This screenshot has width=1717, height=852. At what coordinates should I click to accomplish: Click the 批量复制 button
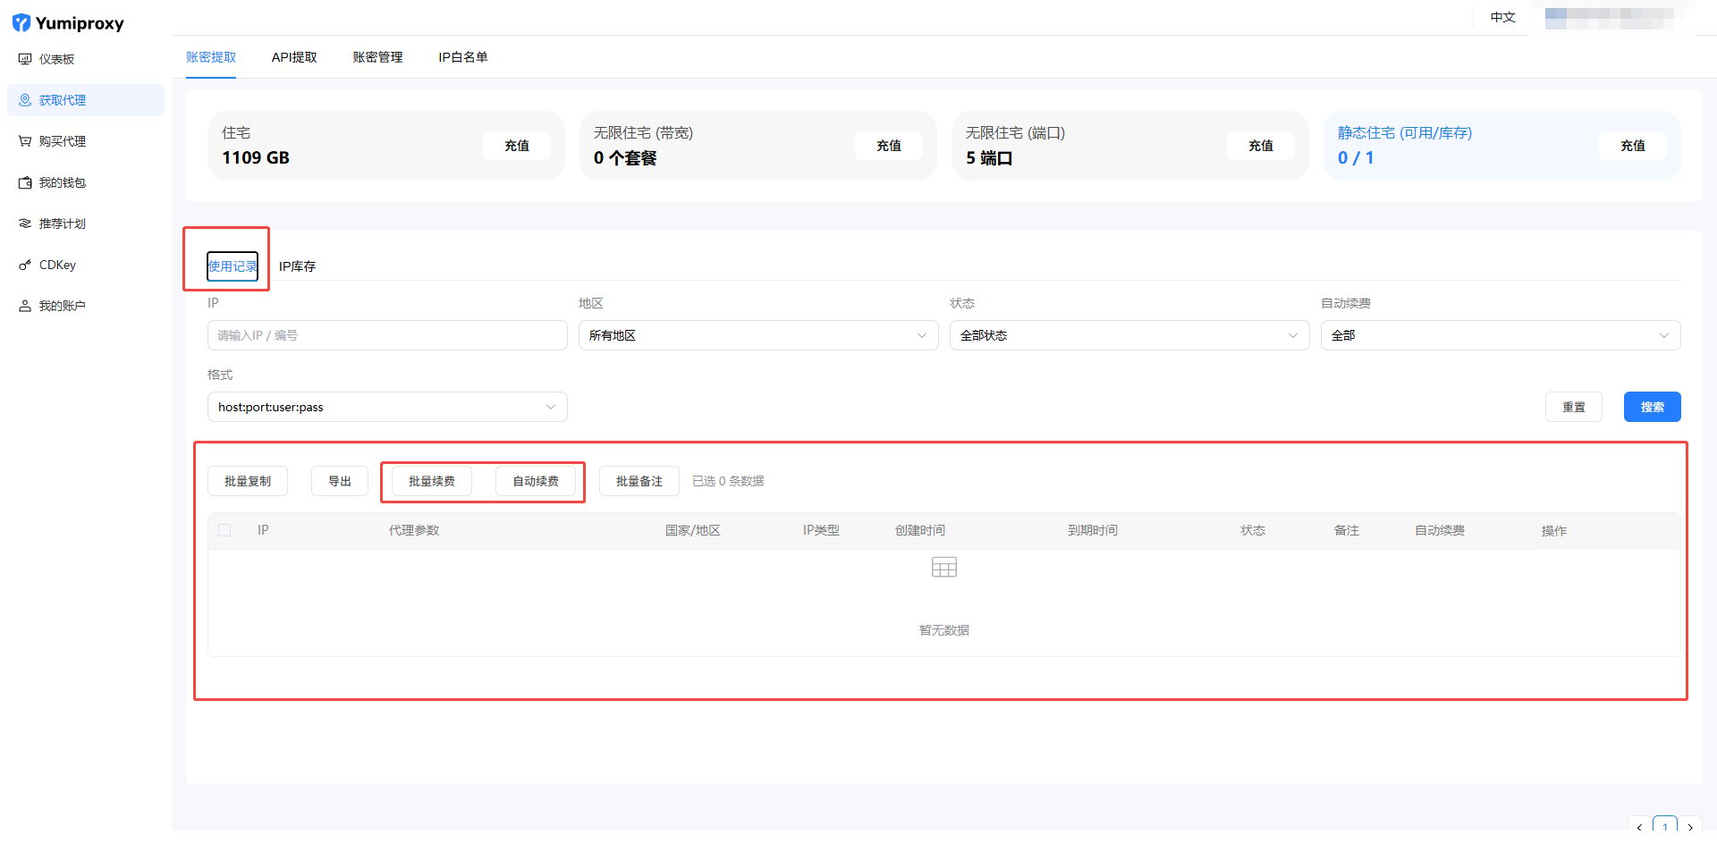pyautogui.click(x=248, y=481)
